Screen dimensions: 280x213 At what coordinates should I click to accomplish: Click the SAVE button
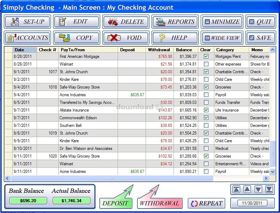261,38
